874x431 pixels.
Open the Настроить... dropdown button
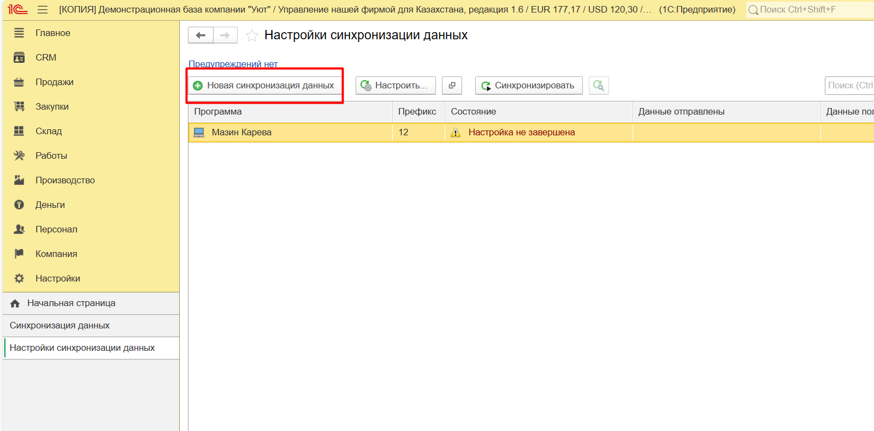395,86
